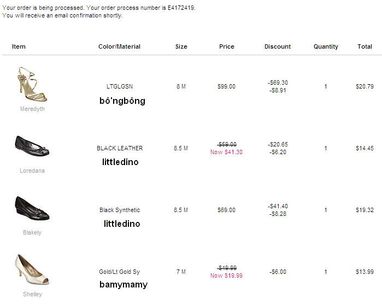Open the Blakely product name link
The image size is (382, 305).
32,233
